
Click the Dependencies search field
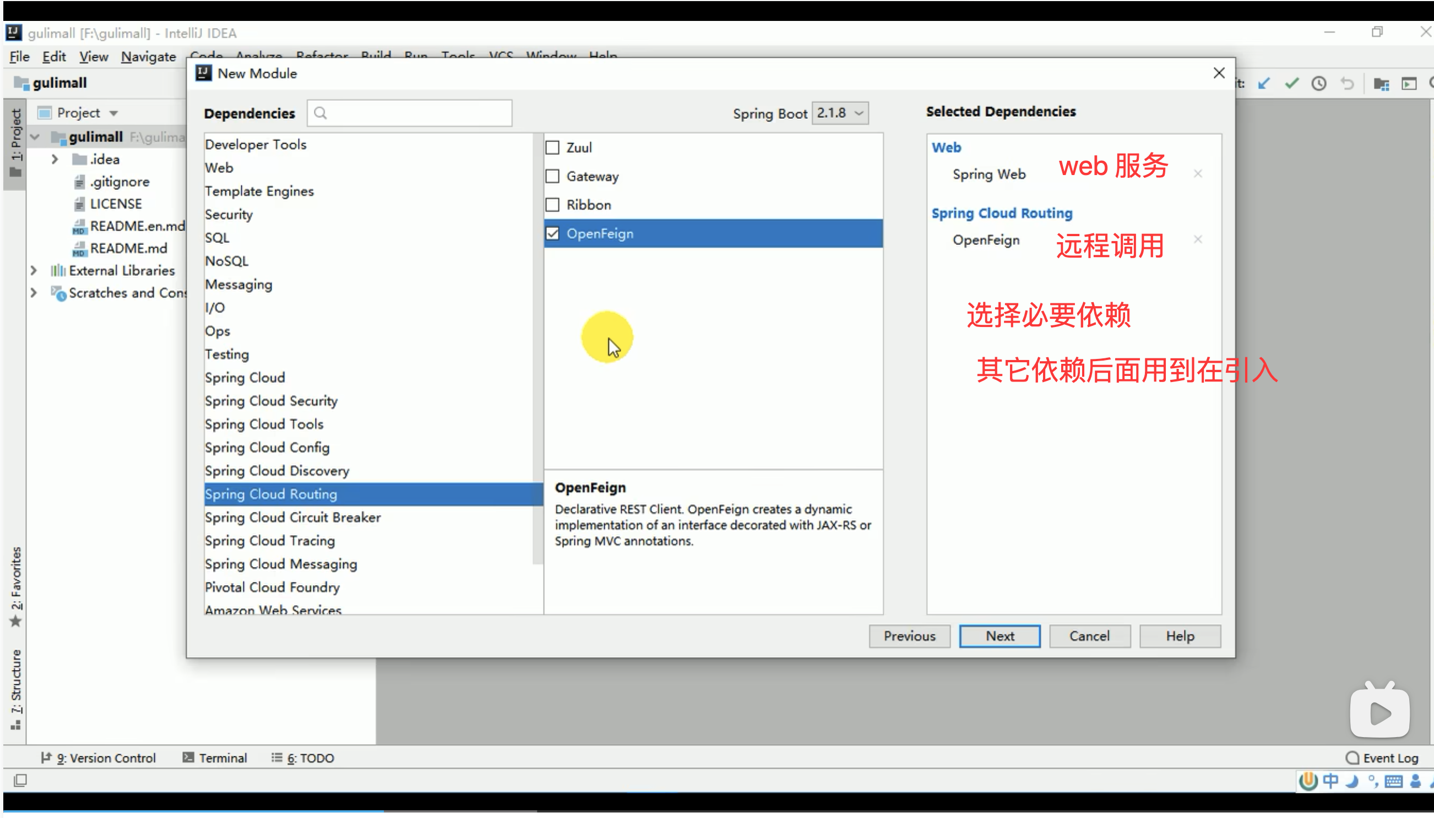(416, 113)
